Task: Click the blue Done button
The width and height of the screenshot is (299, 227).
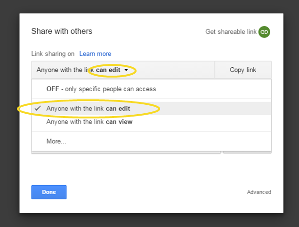Action: click(49, 192)
